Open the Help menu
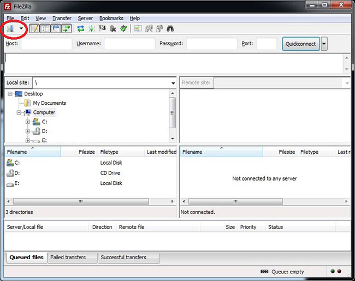This screenshot has width=355, height=281. [134, 19]
